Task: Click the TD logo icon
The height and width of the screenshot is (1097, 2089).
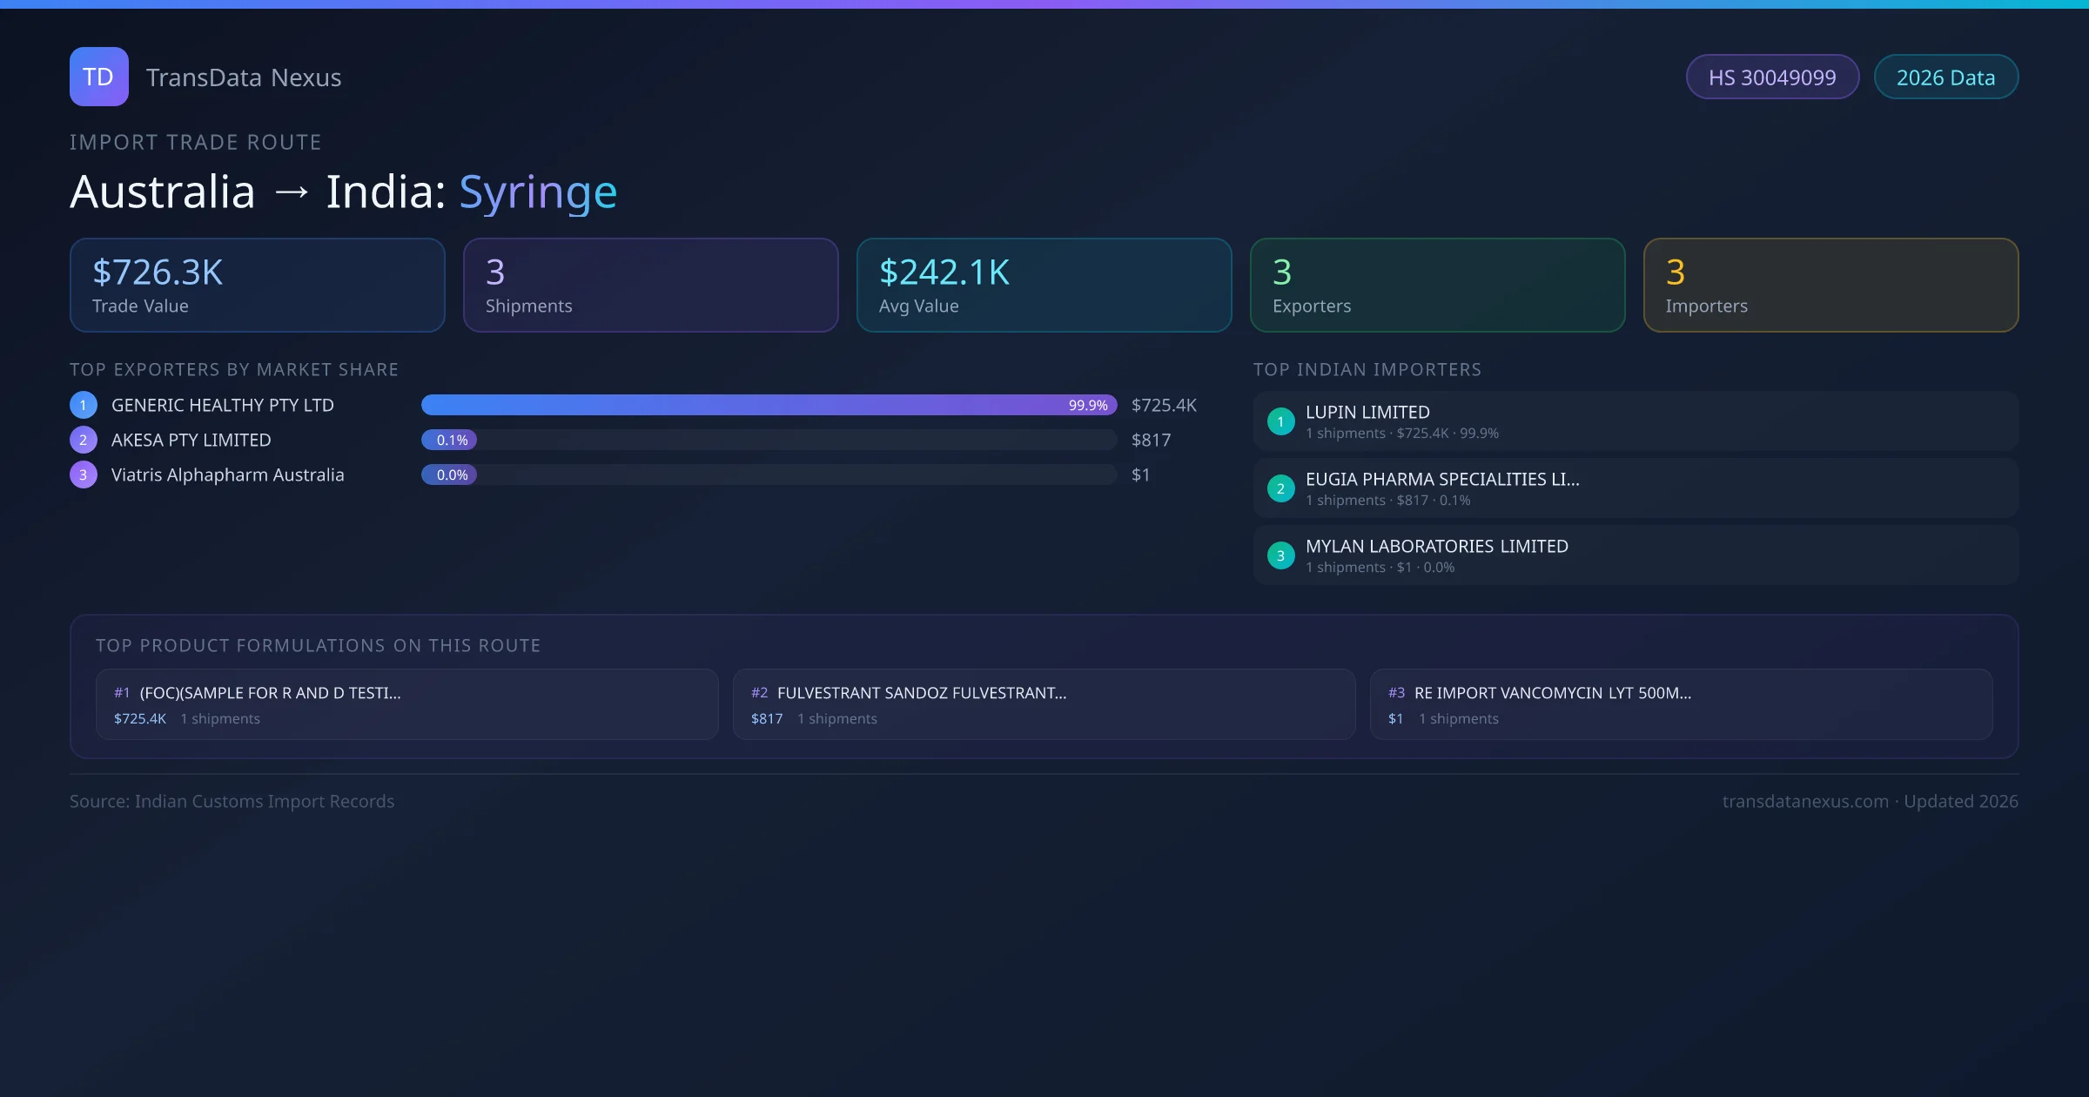Action: click(98, 77)
